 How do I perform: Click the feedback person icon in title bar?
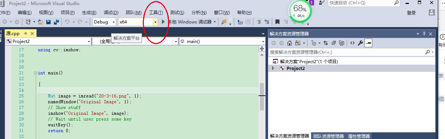coord(321,3)
